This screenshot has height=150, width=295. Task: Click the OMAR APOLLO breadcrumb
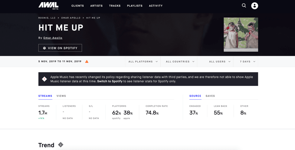pos(71,18)
